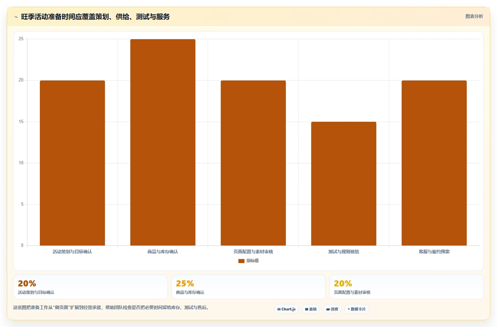497x327 pixels.
Task: Click the 活动策划与目标确认 bar
Action: [72, 163]
